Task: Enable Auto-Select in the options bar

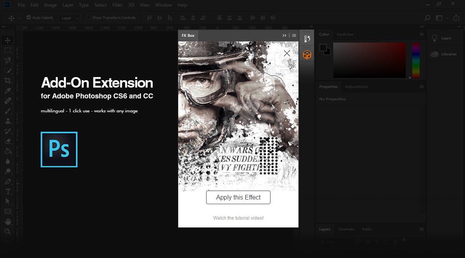Action: 28,17
